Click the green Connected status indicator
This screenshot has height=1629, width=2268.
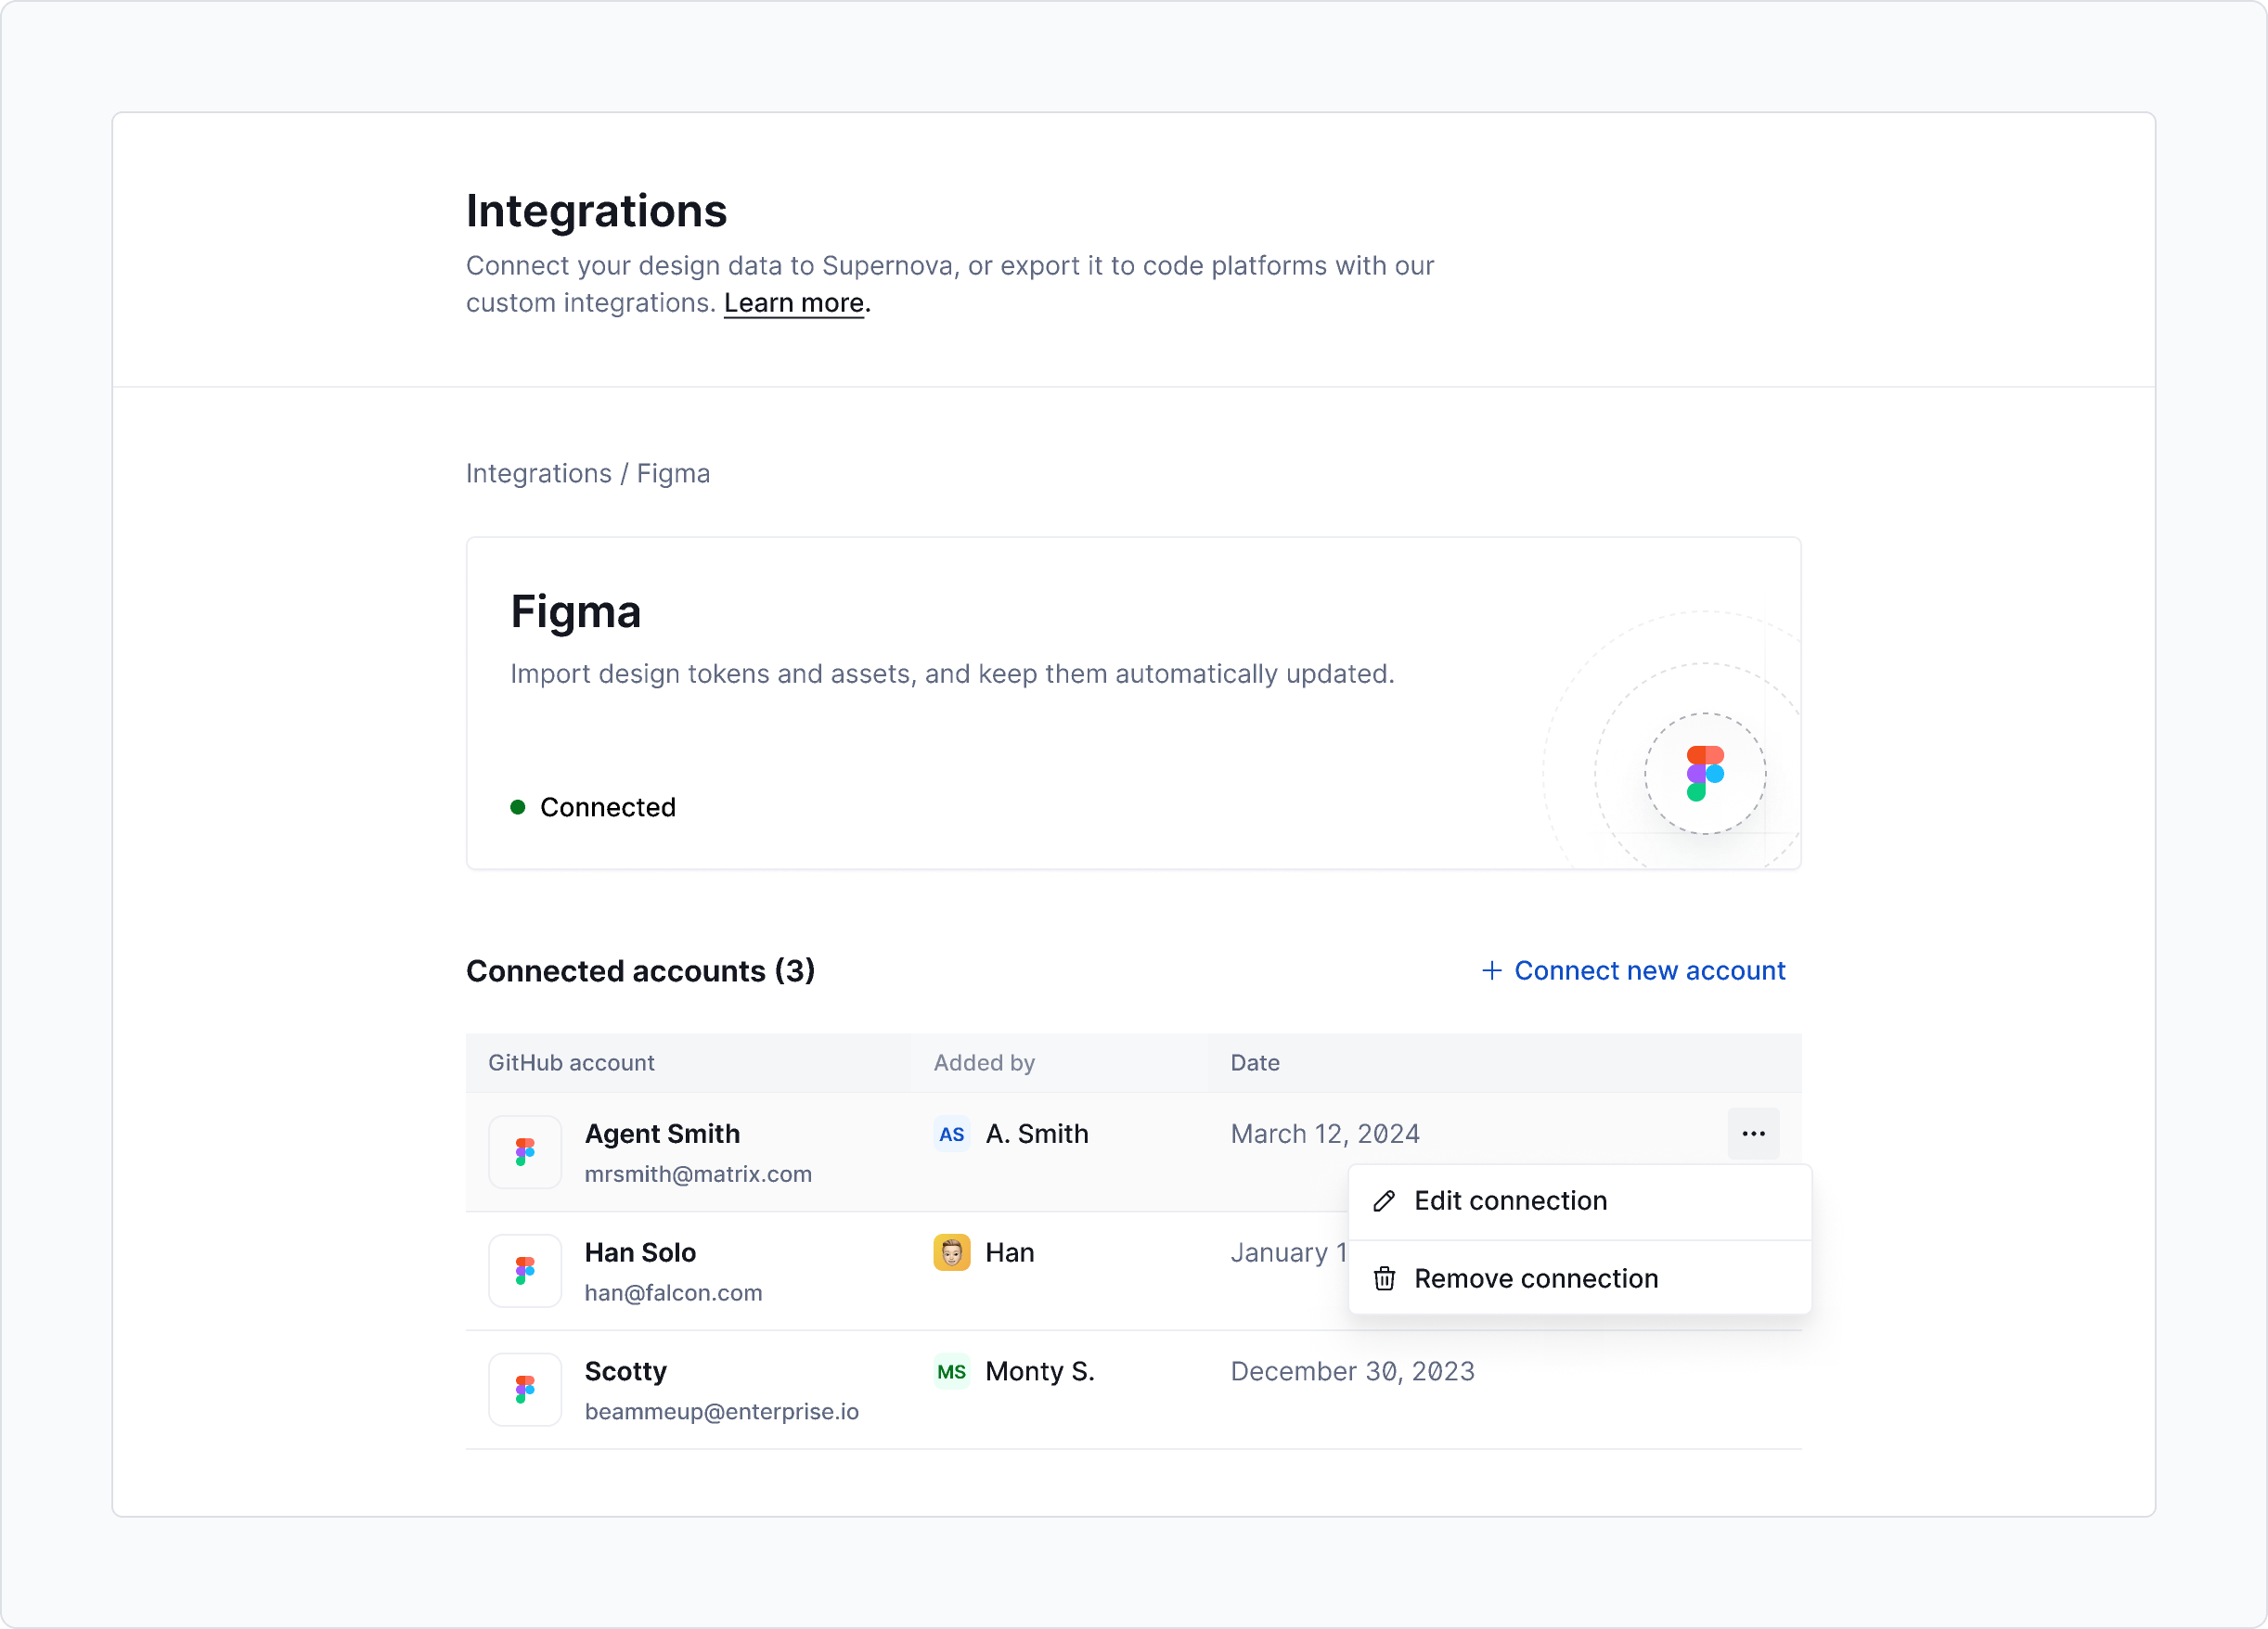[x=517, y=806]
